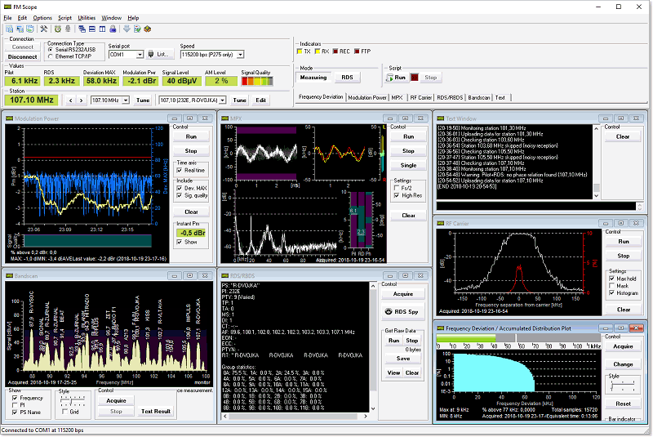The image size is (653, 437).
Task: Switch to the RF Carrier tab
Action: click(x=421, y=96)
